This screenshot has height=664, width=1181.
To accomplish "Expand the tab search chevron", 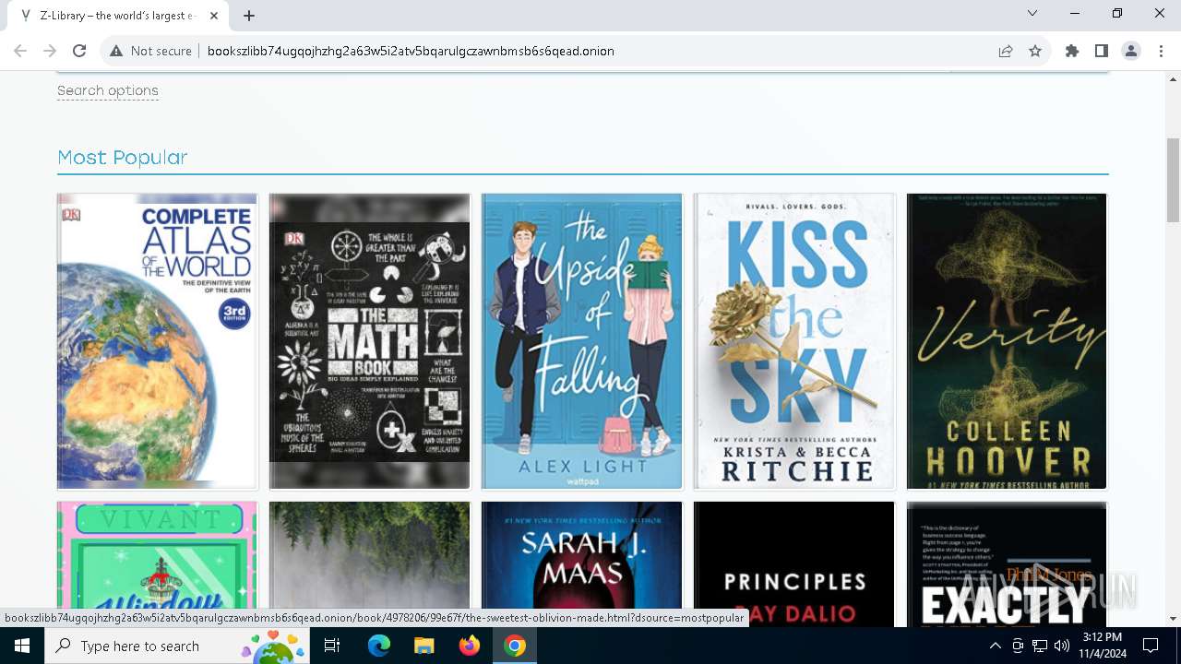I will (1032, 13).
